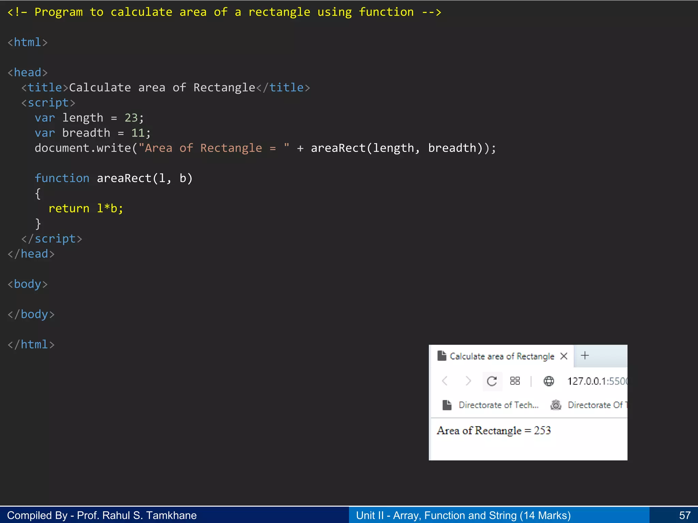
Task: Click the page icon in the browser tab
Action: (x=442, y=356)
